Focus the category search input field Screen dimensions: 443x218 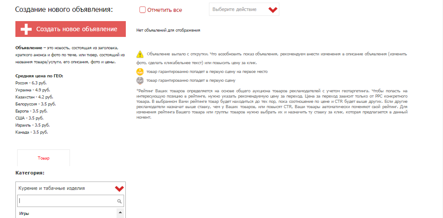(x=70, y=201)
